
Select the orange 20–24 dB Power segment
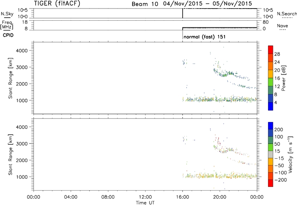pyautogui.click(x=271, y=66)
